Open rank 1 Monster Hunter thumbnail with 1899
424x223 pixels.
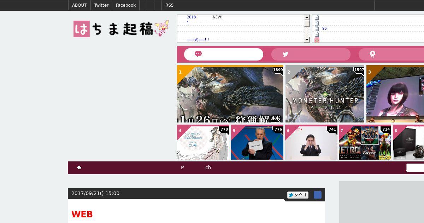[x=230, y=94]
